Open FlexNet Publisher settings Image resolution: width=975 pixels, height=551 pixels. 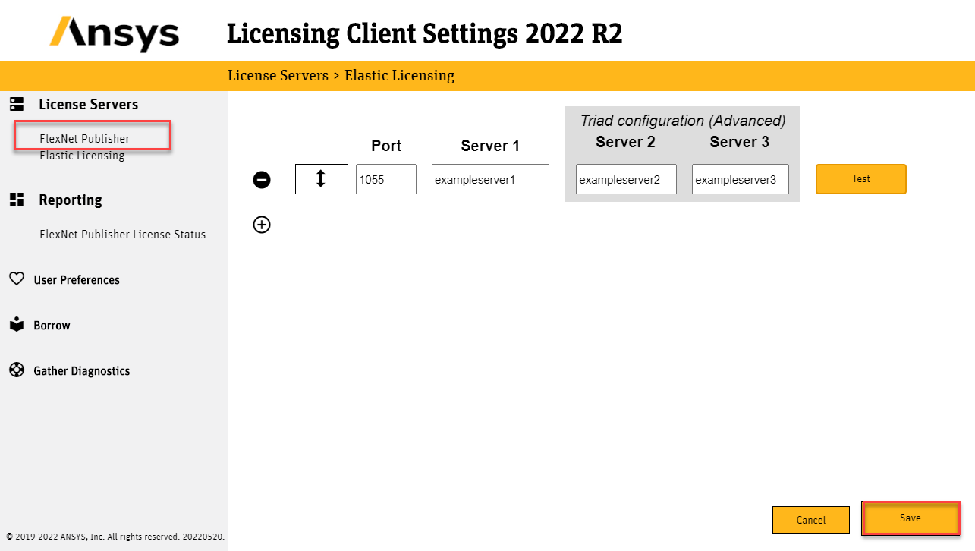coord(84,139)
